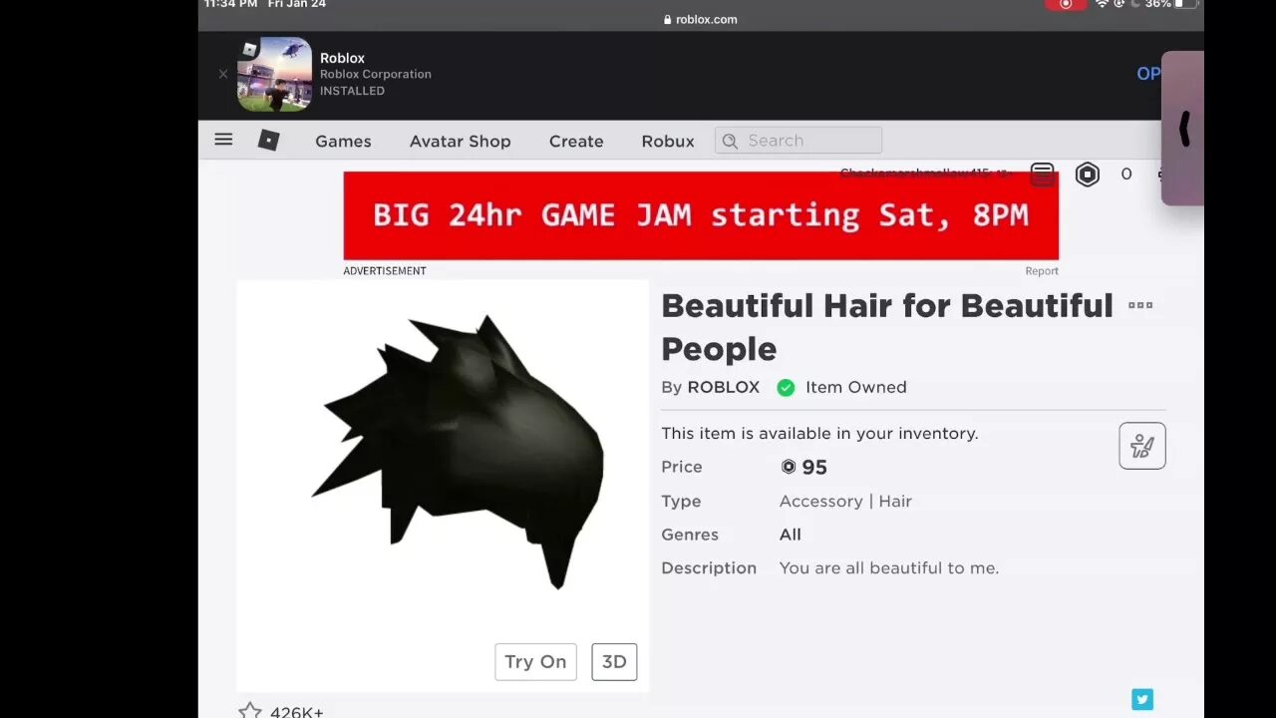This screenshot has width=1276, height=718.
Task: Open the hamburger navigation menu
Action: pyautogui.click(x=223, y=140)
